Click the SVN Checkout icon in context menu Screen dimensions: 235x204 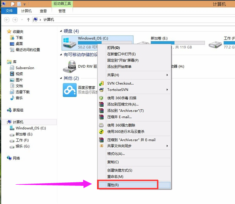point(102,83)
